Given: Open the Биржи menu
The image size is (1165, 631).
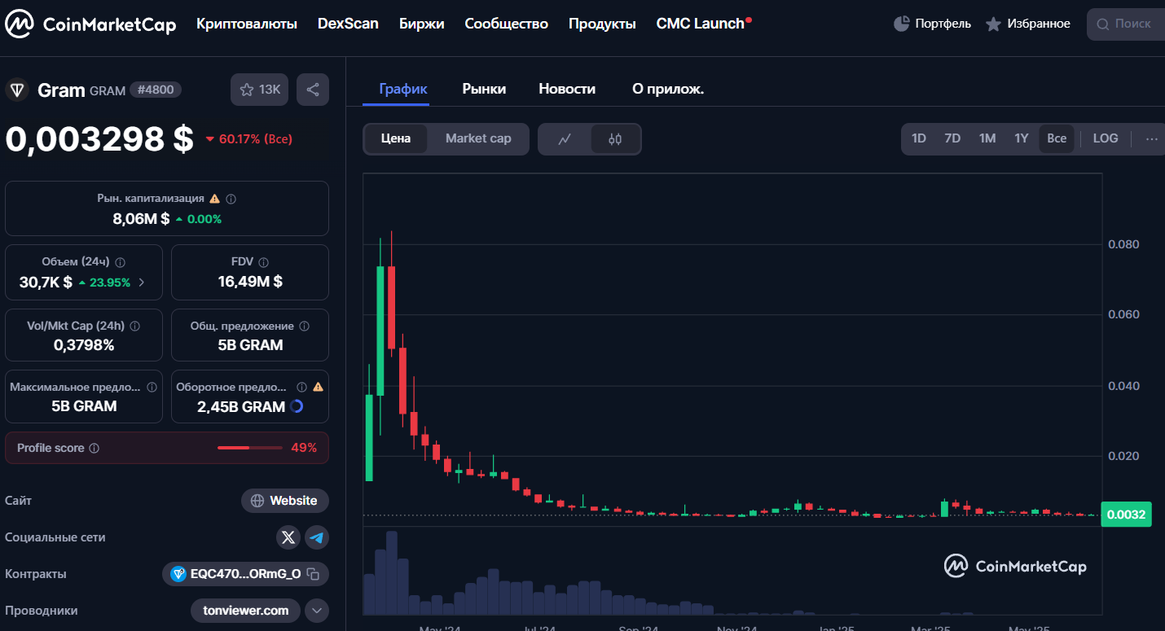Looking at the screenshot, I should click(422, 24).
